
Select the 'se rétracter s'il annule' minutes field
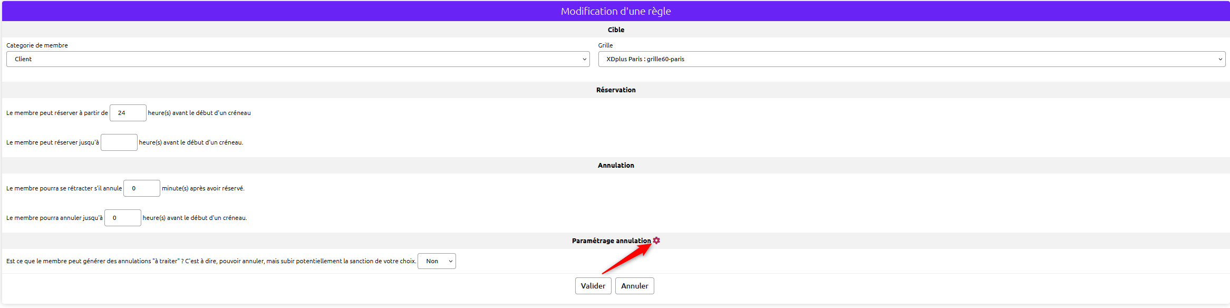(x=141, y=188)
